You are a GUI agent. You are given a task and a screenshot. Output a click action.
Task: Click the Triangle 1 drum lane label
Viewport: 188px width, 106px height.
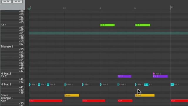(7, 47)
